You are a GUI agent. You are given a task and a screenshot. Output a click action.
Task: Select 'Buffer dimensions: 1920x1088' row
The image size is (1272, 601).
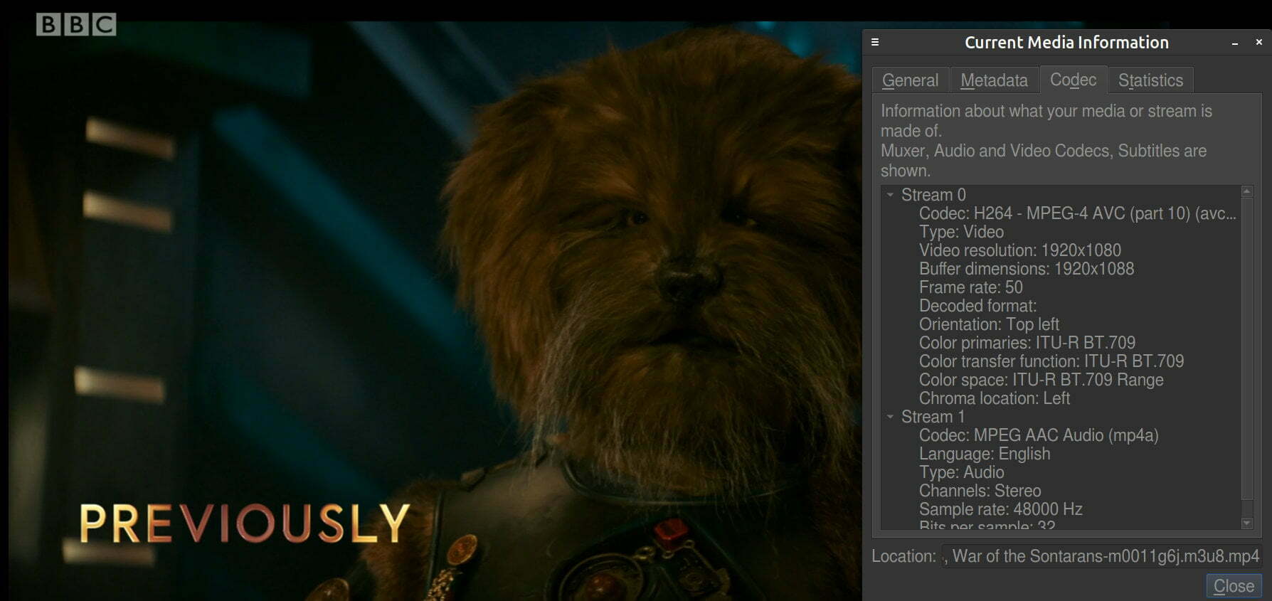[x=1061, y=268]
